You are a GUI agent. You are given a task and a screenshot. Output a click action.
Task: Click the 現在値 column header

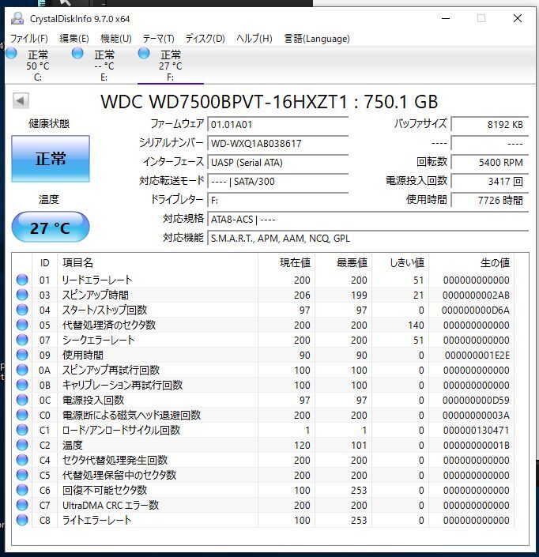tap(286, 263)
